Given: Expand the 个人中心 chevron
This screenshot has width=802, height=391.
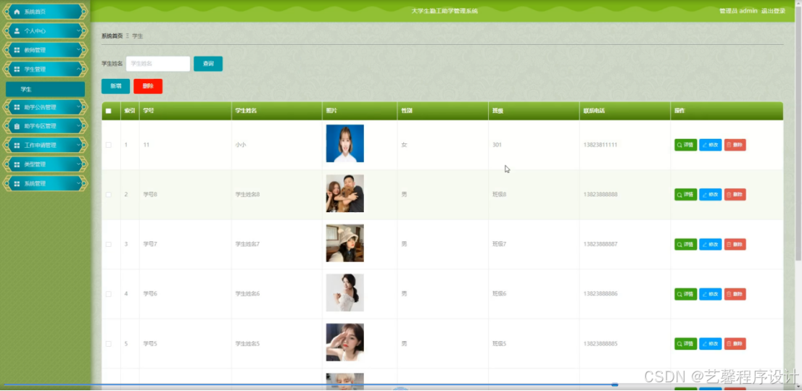Looking at the screenshot, I should pos(78,30).
